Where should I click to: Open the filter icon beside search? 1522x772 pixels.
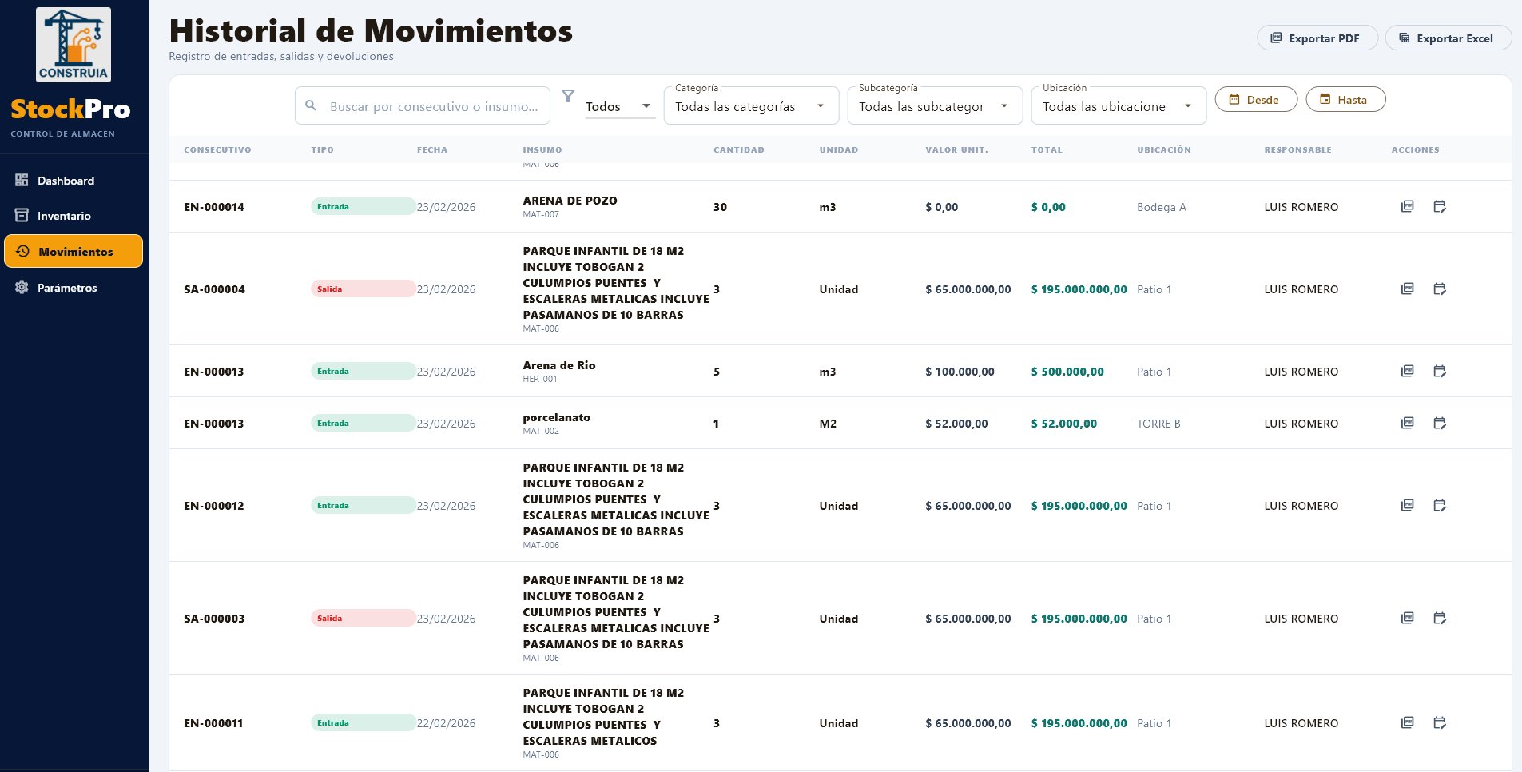tap(568, 96)
